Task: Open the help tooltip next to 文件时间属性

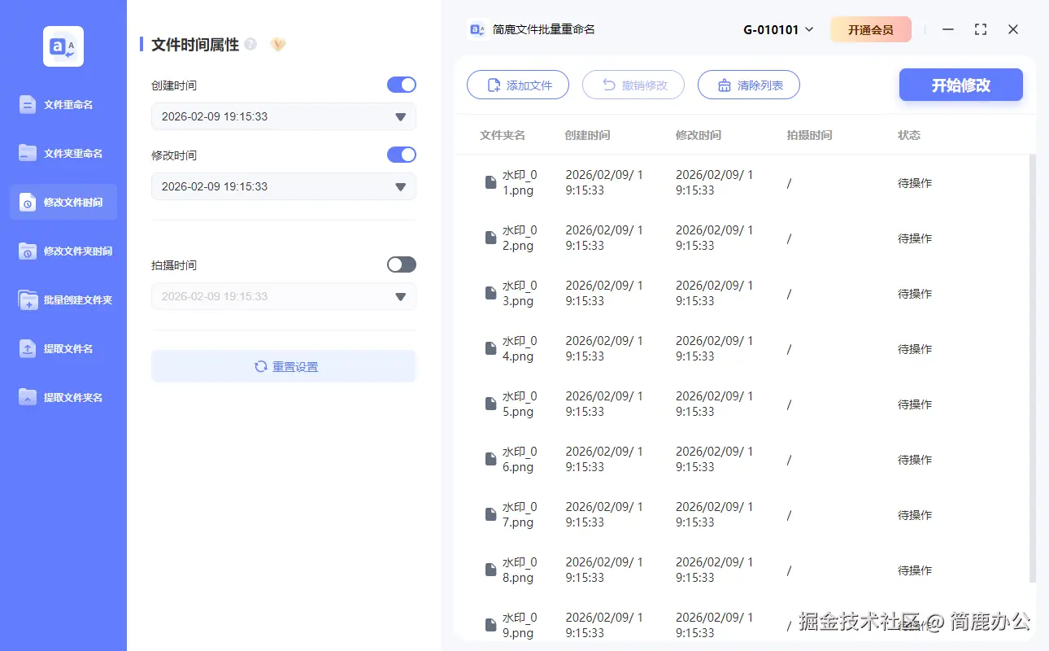Action: [253, 42]
